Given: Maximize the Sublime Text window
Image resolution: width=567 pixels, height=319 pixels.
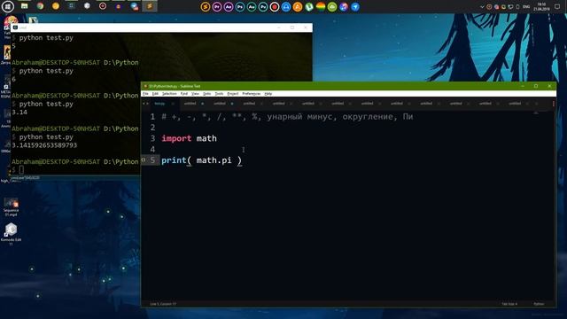Looking at the screenshot, I should pos(536,86).
